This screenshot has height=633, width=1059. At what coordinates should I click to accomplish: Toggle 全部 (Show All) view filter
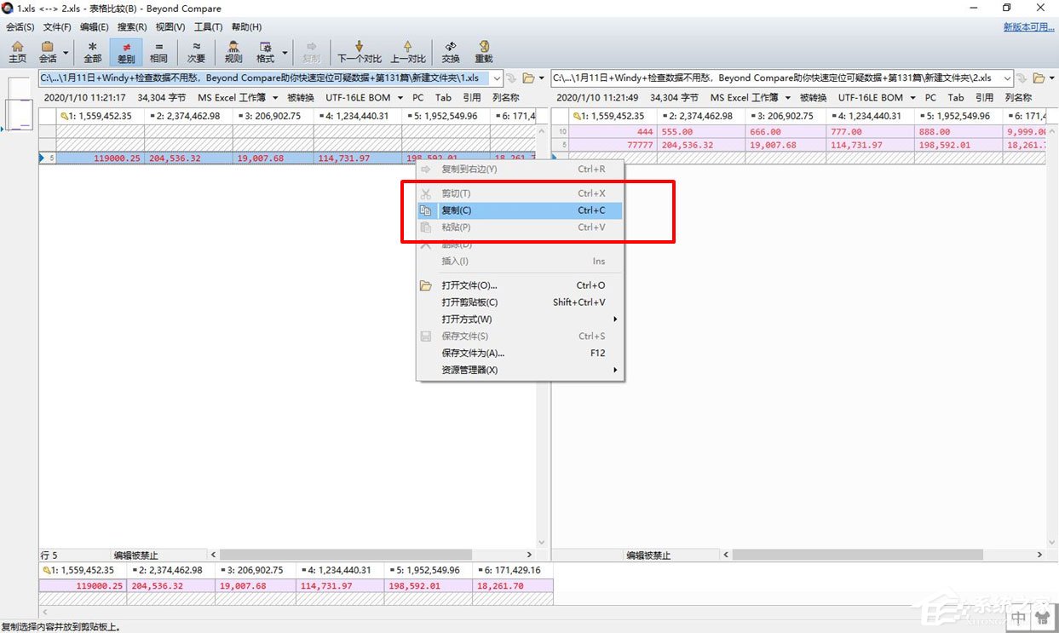coord(92,51)
